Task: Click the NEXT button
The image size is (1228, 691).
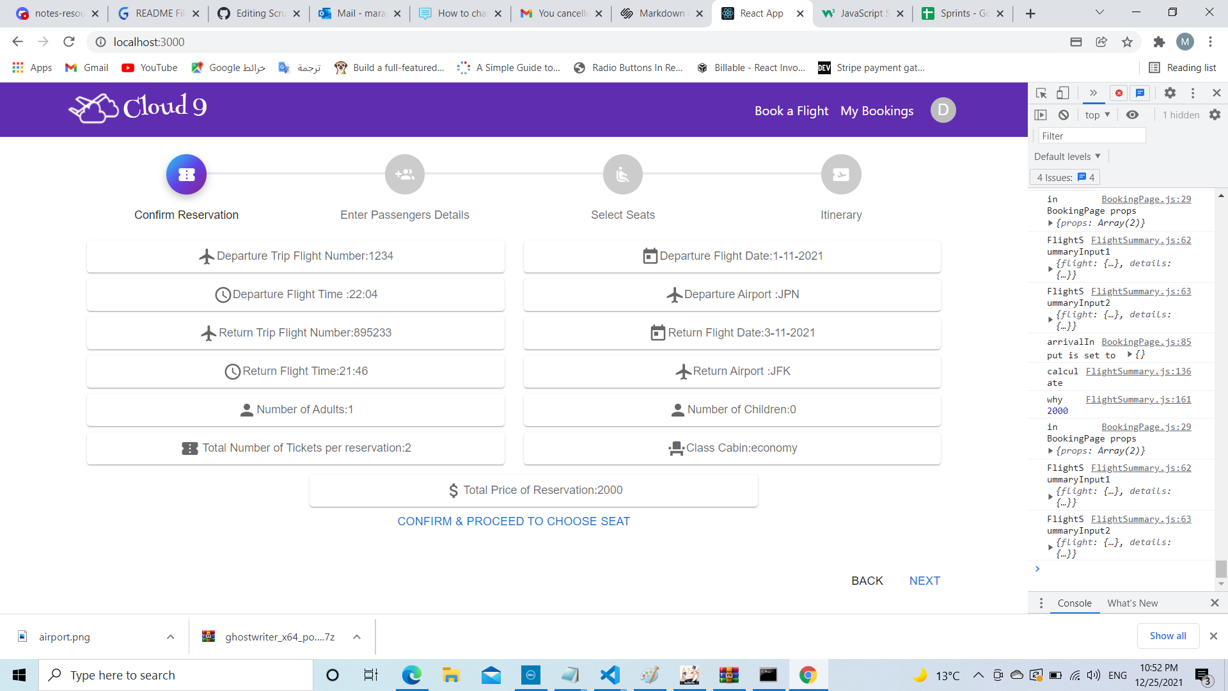Action: pyautogui.click(x=924, y=581)
